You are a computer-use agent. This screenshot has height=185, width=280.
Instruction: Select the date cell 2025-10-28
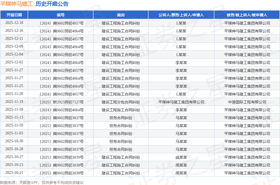pos(14,149)
